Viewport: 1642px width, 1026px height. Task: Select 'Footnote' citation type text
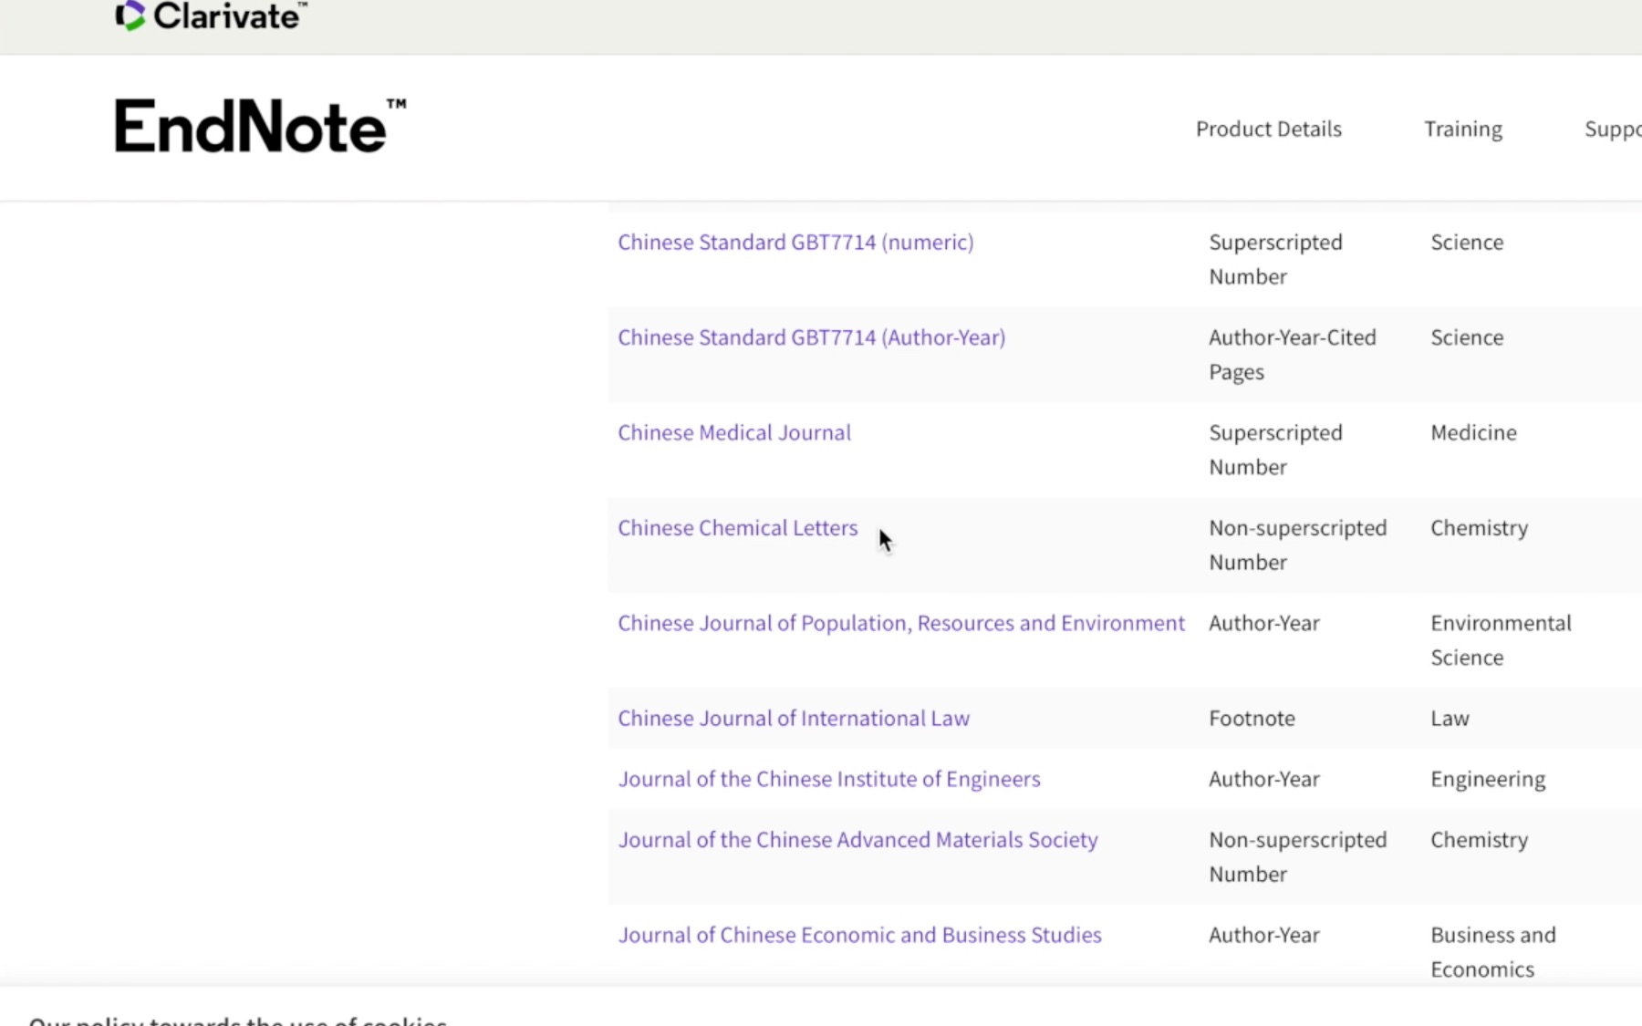pyautogui.click(x=1252, y=719)
